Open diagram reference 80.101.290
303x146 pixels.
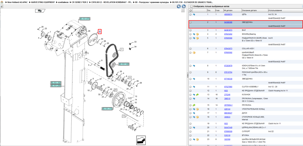[56, 85]
